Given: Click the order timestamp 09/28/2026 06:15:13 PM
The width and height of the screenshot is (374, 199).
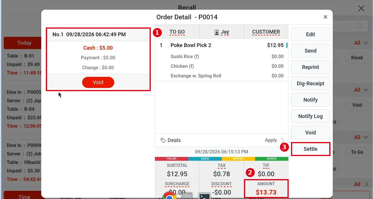Looking at the screenshot, I should coord(221,152).
